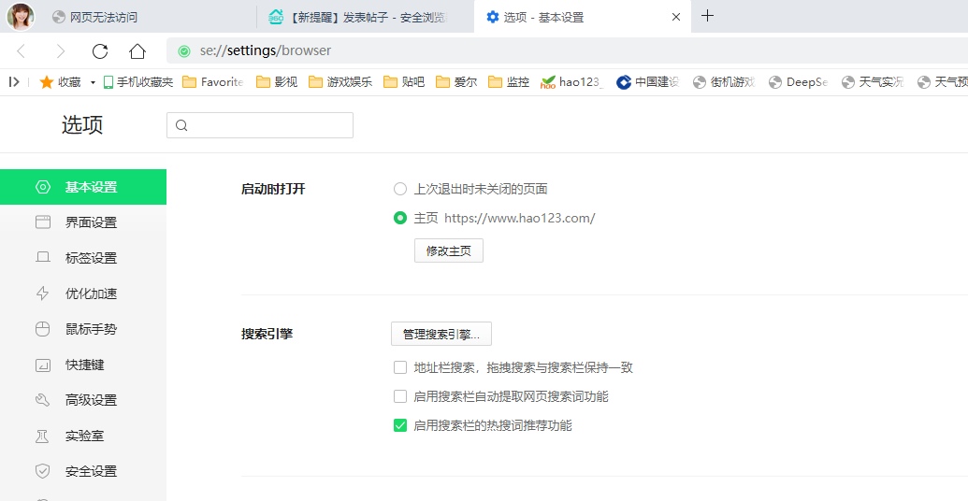Select the 主页 startup radio button

click(400, 218)
